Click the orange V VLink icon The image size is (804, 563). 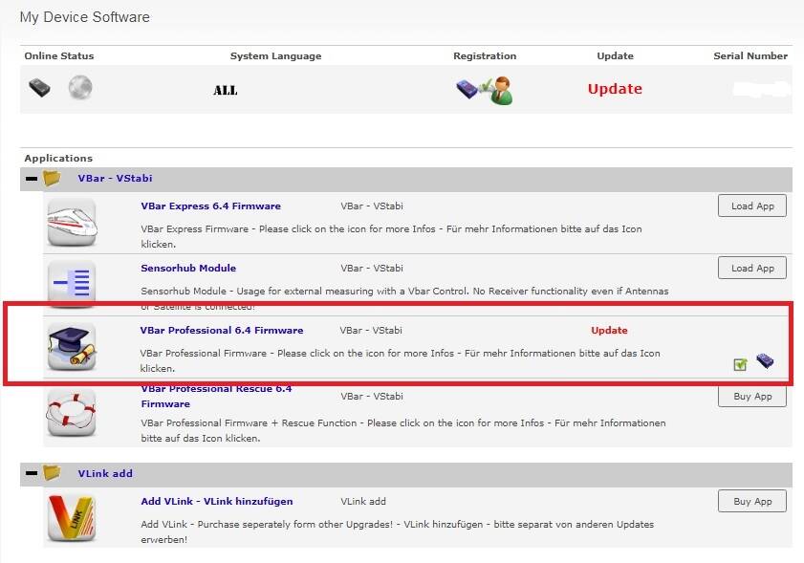72,518
